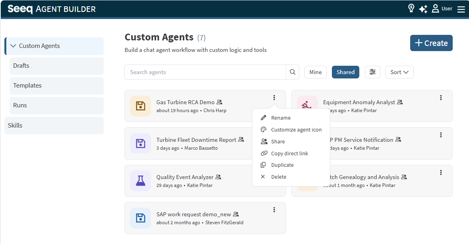Image resolution: width=469 pixels, height=244 pixels.
Task: Open Templates in the sidebar
Action: (56, 86)
